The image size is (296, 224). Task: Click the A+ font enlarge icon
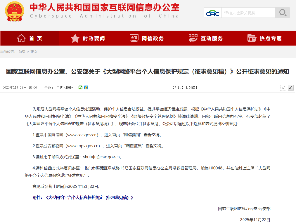point(291,88)
